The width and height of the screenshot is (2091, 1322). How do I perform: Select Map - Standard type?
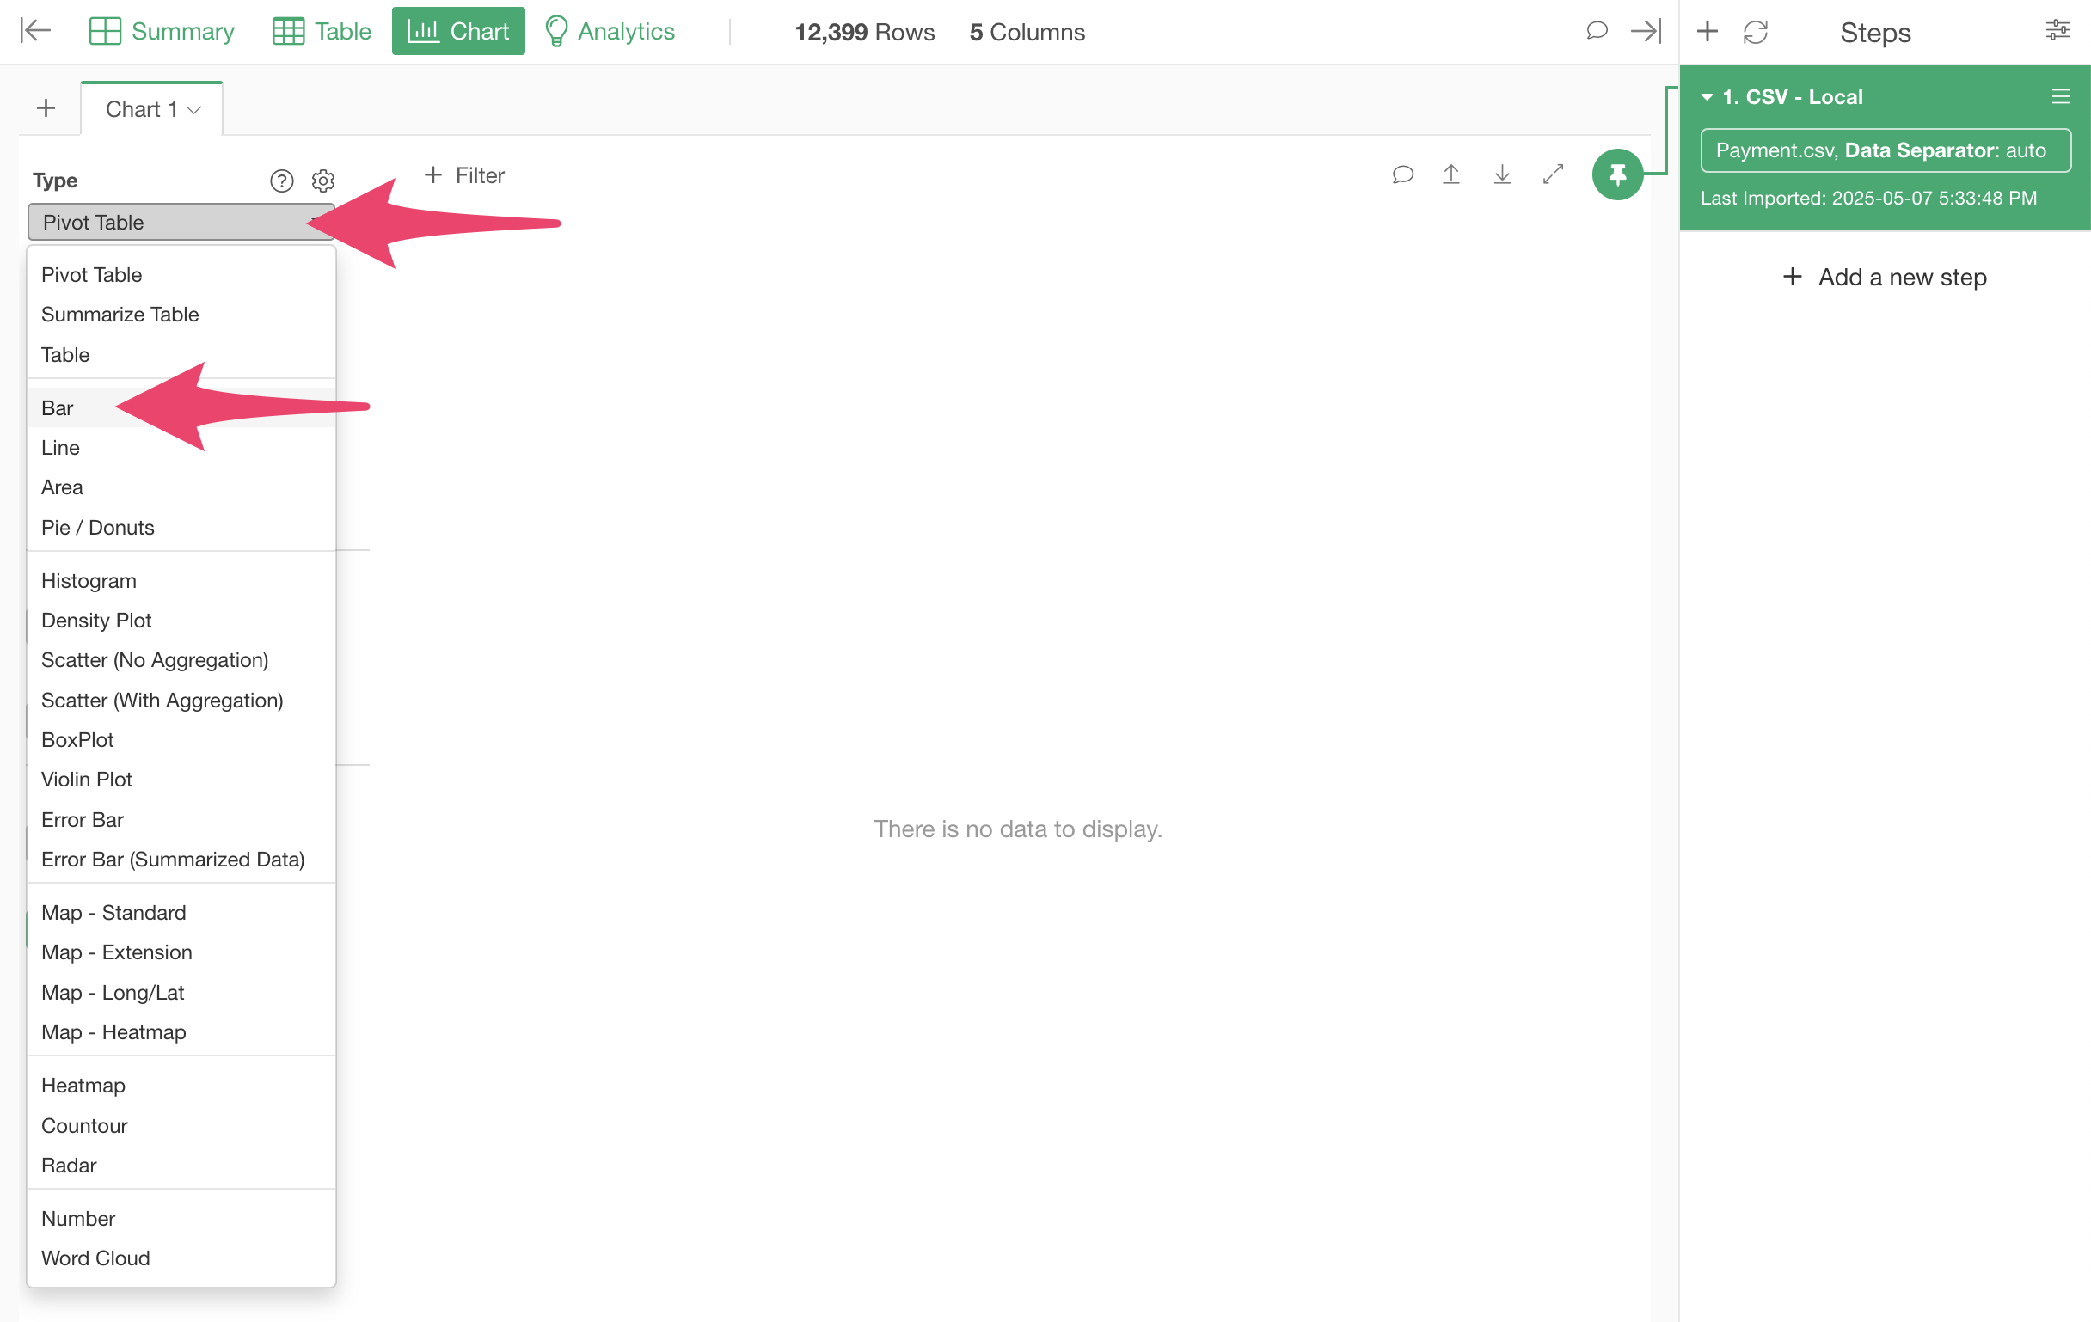(x=181, y=913)
